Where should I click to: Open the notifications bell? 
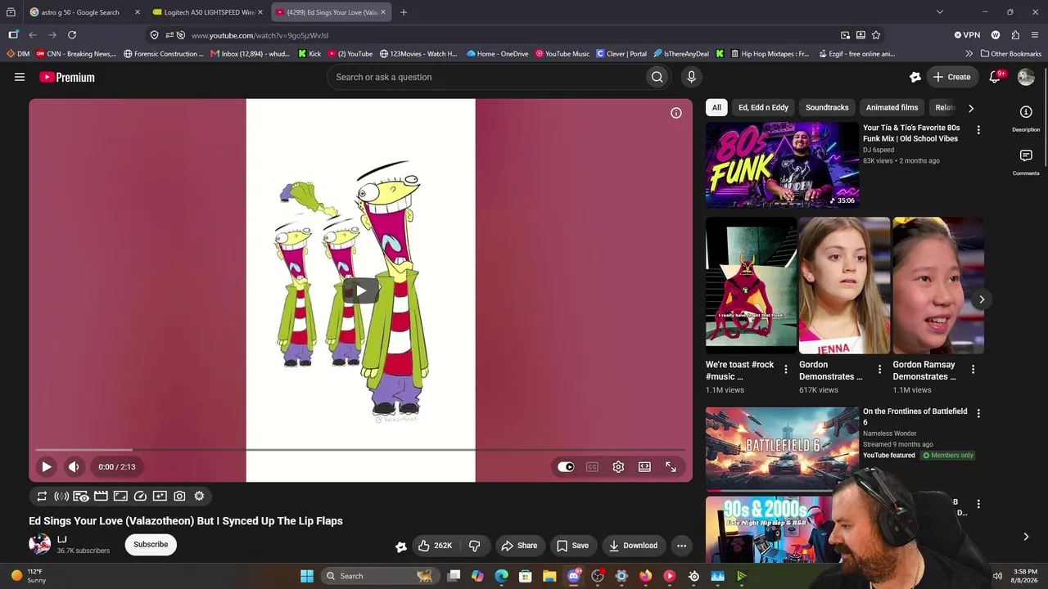(995, 77)
